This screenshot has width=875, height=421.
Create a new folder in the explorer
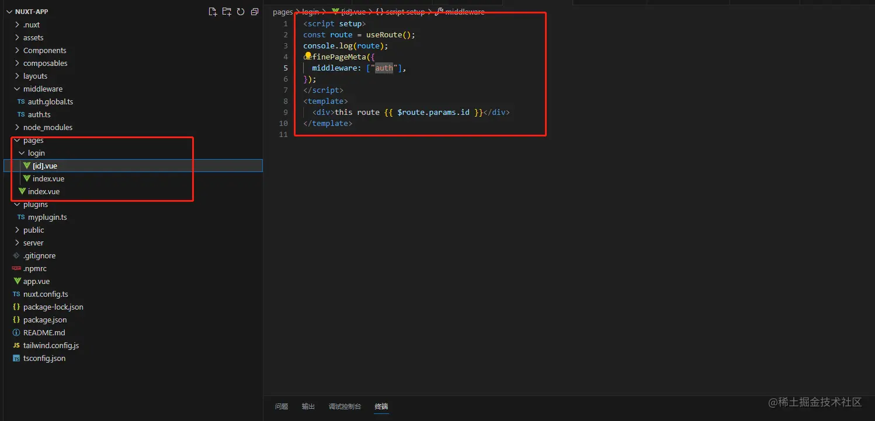click(227, 12)
